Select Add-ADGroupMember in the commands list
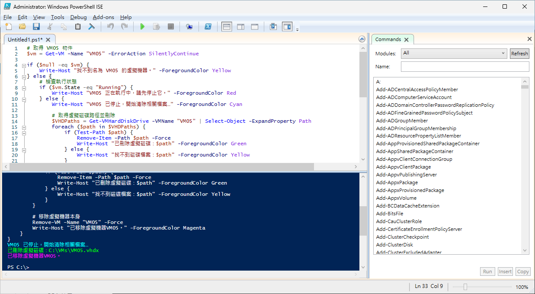 (402, 121)
